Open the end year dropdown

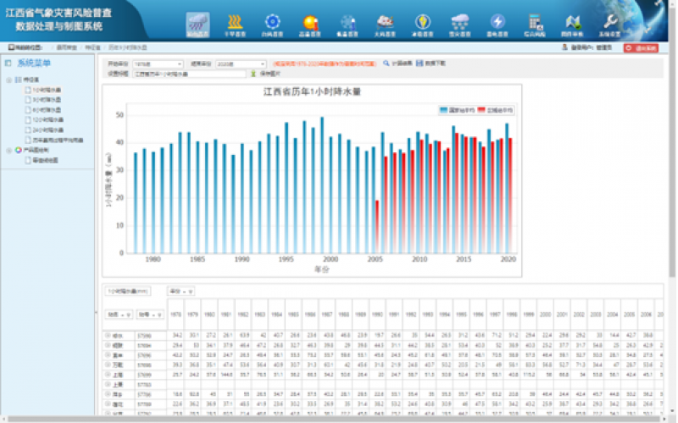[x=240, y=63]
